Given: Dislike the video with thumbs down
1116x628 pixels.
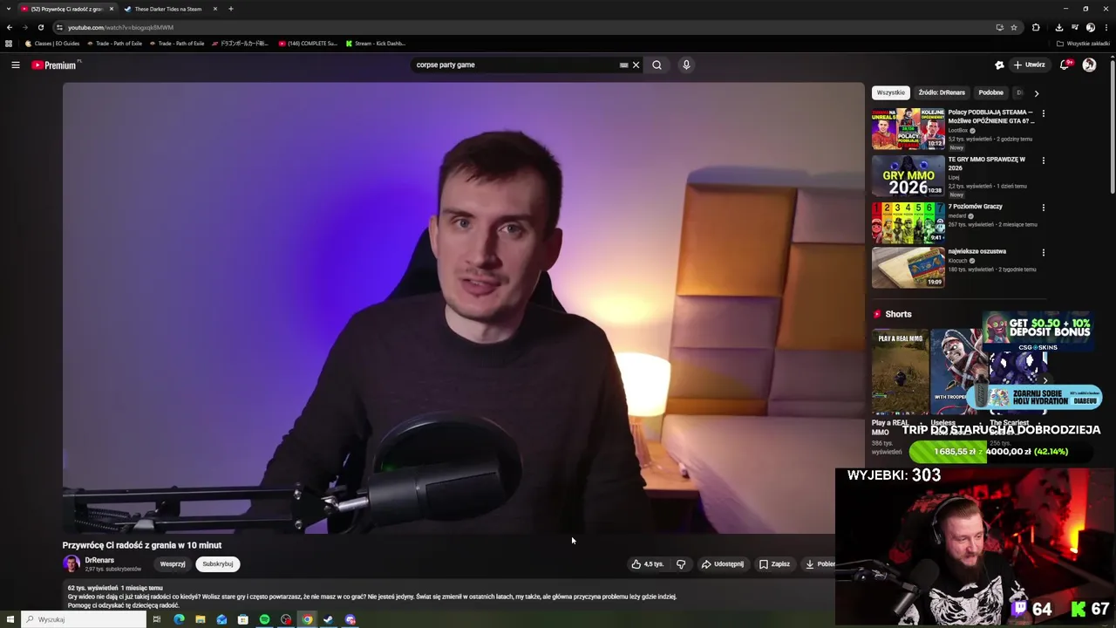Looking at the screenshot, I should (x=681, y=564).
